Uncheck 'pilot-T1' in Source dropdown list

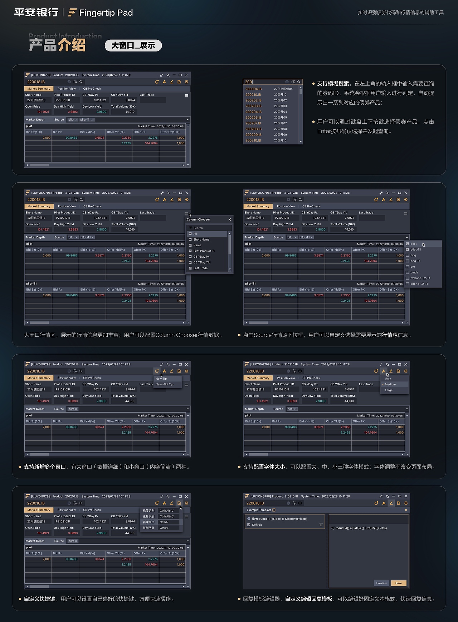click(408, 250)
